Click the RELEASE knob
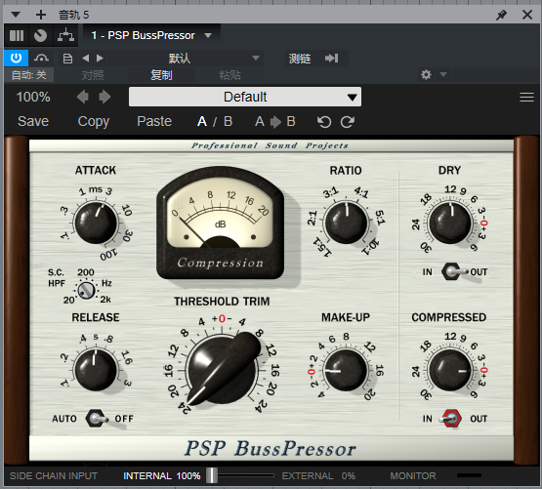The image size is (542, 489). (x=96, y=370)
